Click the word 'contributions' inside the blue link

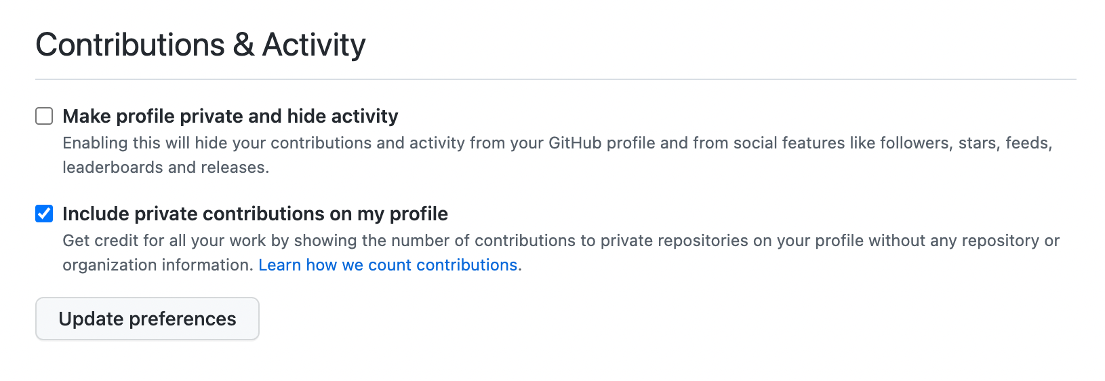click(x=466, y=265)
